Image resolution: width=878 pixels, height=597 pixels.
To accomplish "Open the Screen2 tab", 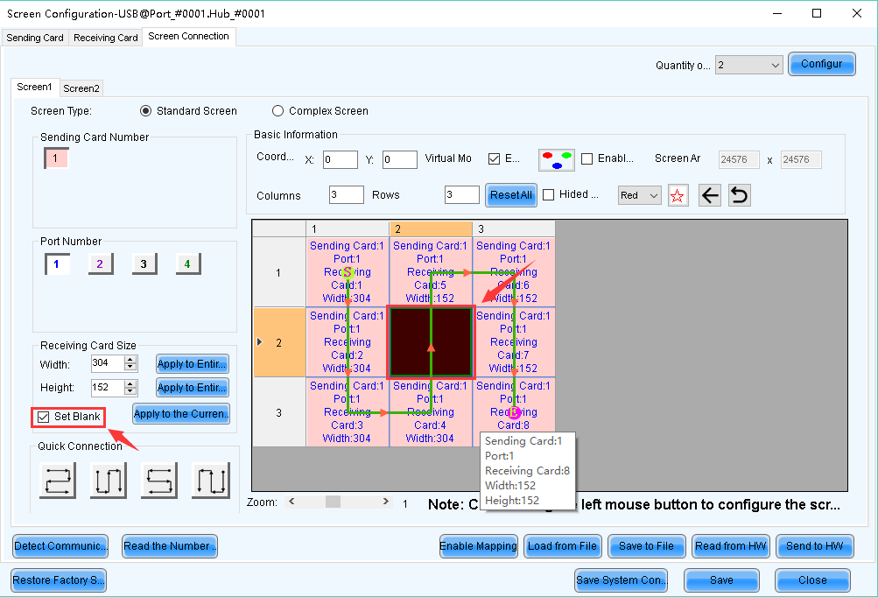I will point(81,88).
